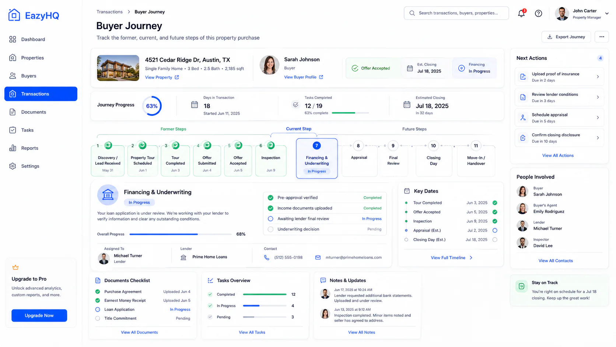Click the Overall Progress 68% bar
Image resolution: width=616 pixels, height=347 pixels.
click(181, 234)
